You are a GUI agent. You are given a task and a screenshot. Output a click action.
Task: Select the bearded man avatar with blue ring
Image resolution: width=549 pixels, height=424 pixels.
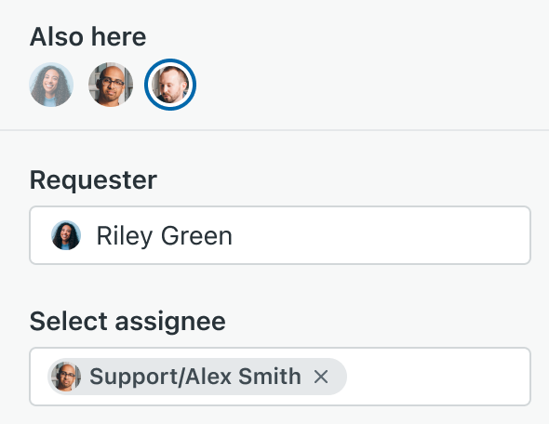click(x=170, y=85)
